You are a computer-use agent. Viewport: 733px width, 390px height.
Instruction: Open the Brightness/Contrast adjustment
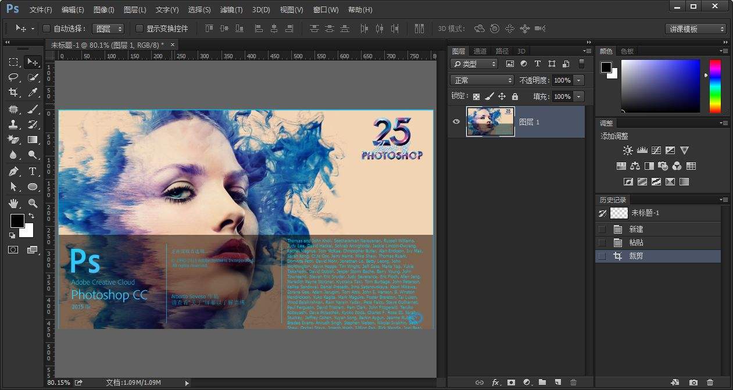pyautogui.click(x=628, y=150)
